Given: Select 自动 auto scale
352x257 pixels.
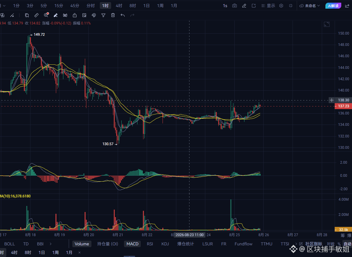Looking at the screenshot, I should 347,244.
